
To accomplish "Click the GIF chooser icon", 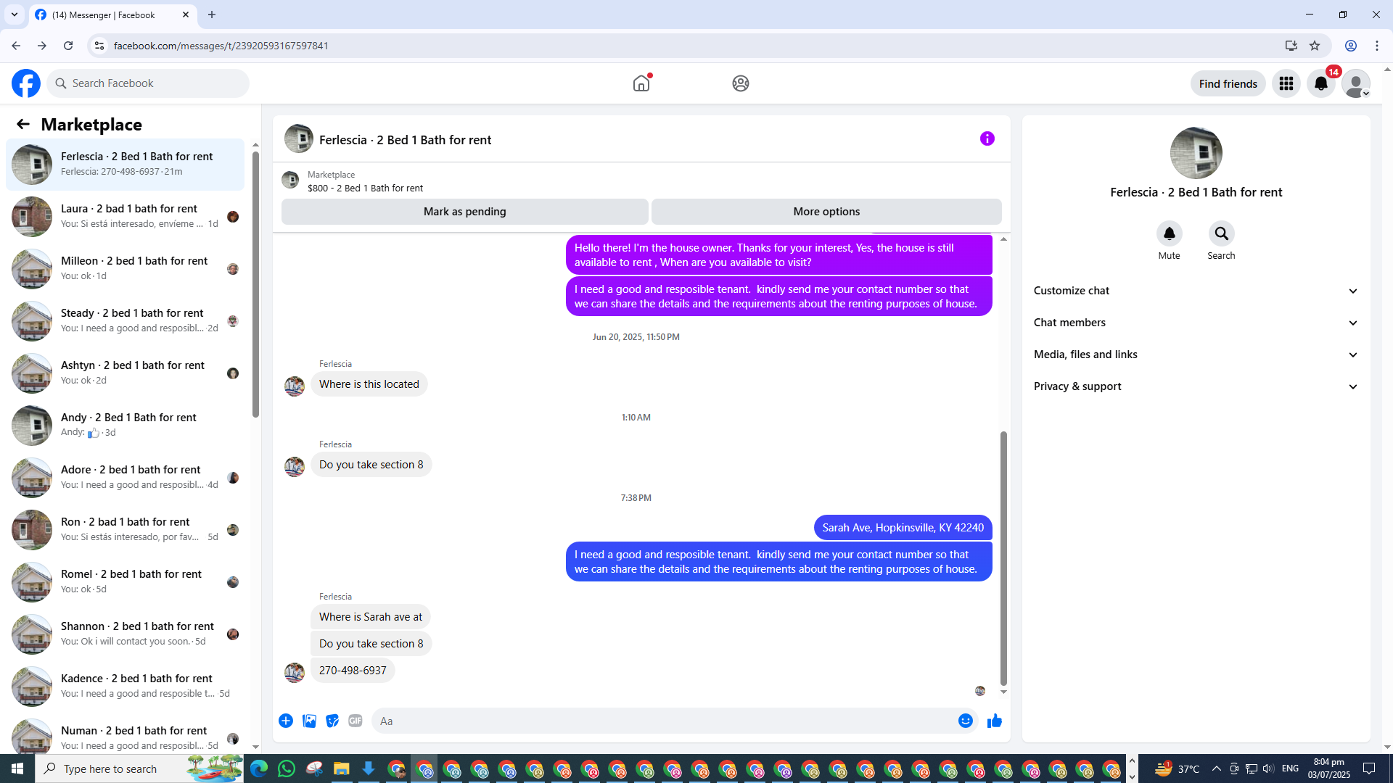I will [x=355, y=721].
